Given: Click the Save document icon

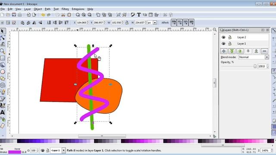Looking at the screenshot, I should click(x=14, y=15).
